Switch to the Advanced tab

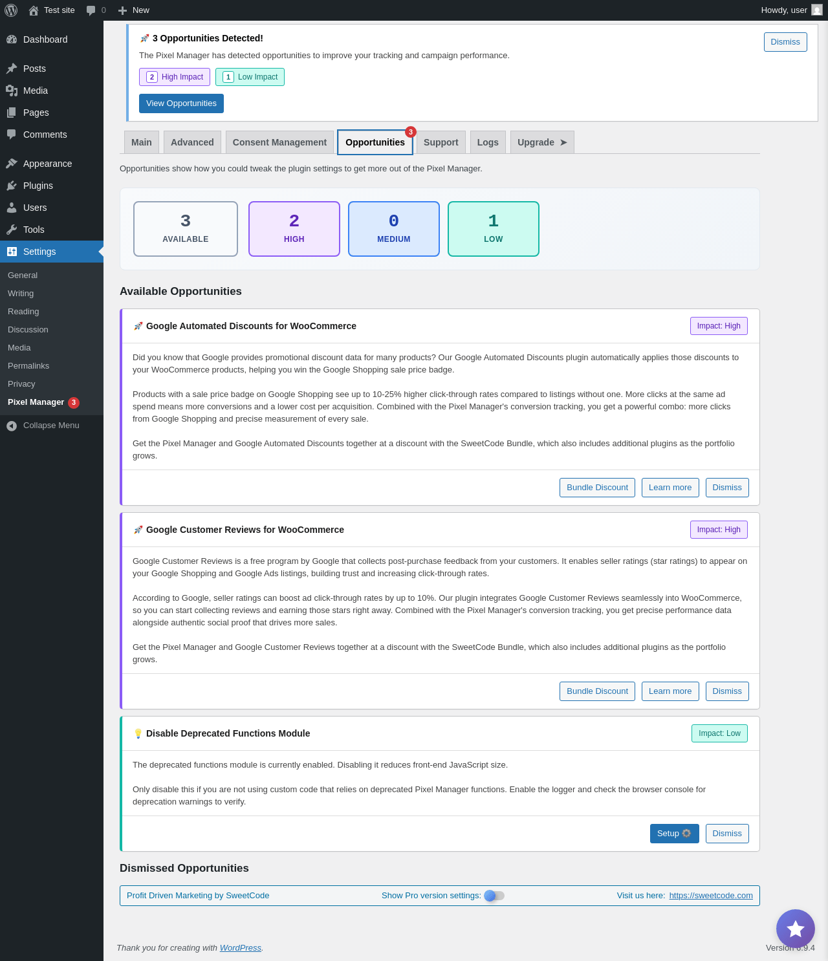(192, 142)
